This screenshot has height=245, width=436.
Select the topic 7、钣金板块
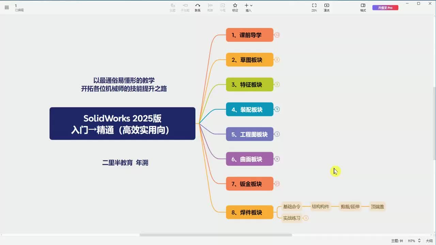[250, 184]
